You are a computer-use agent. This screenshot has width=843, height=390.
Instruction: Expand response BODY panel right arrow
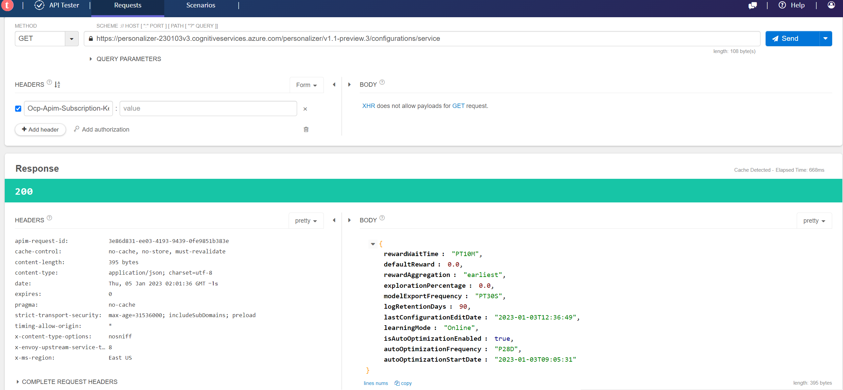tap(350, 220)
